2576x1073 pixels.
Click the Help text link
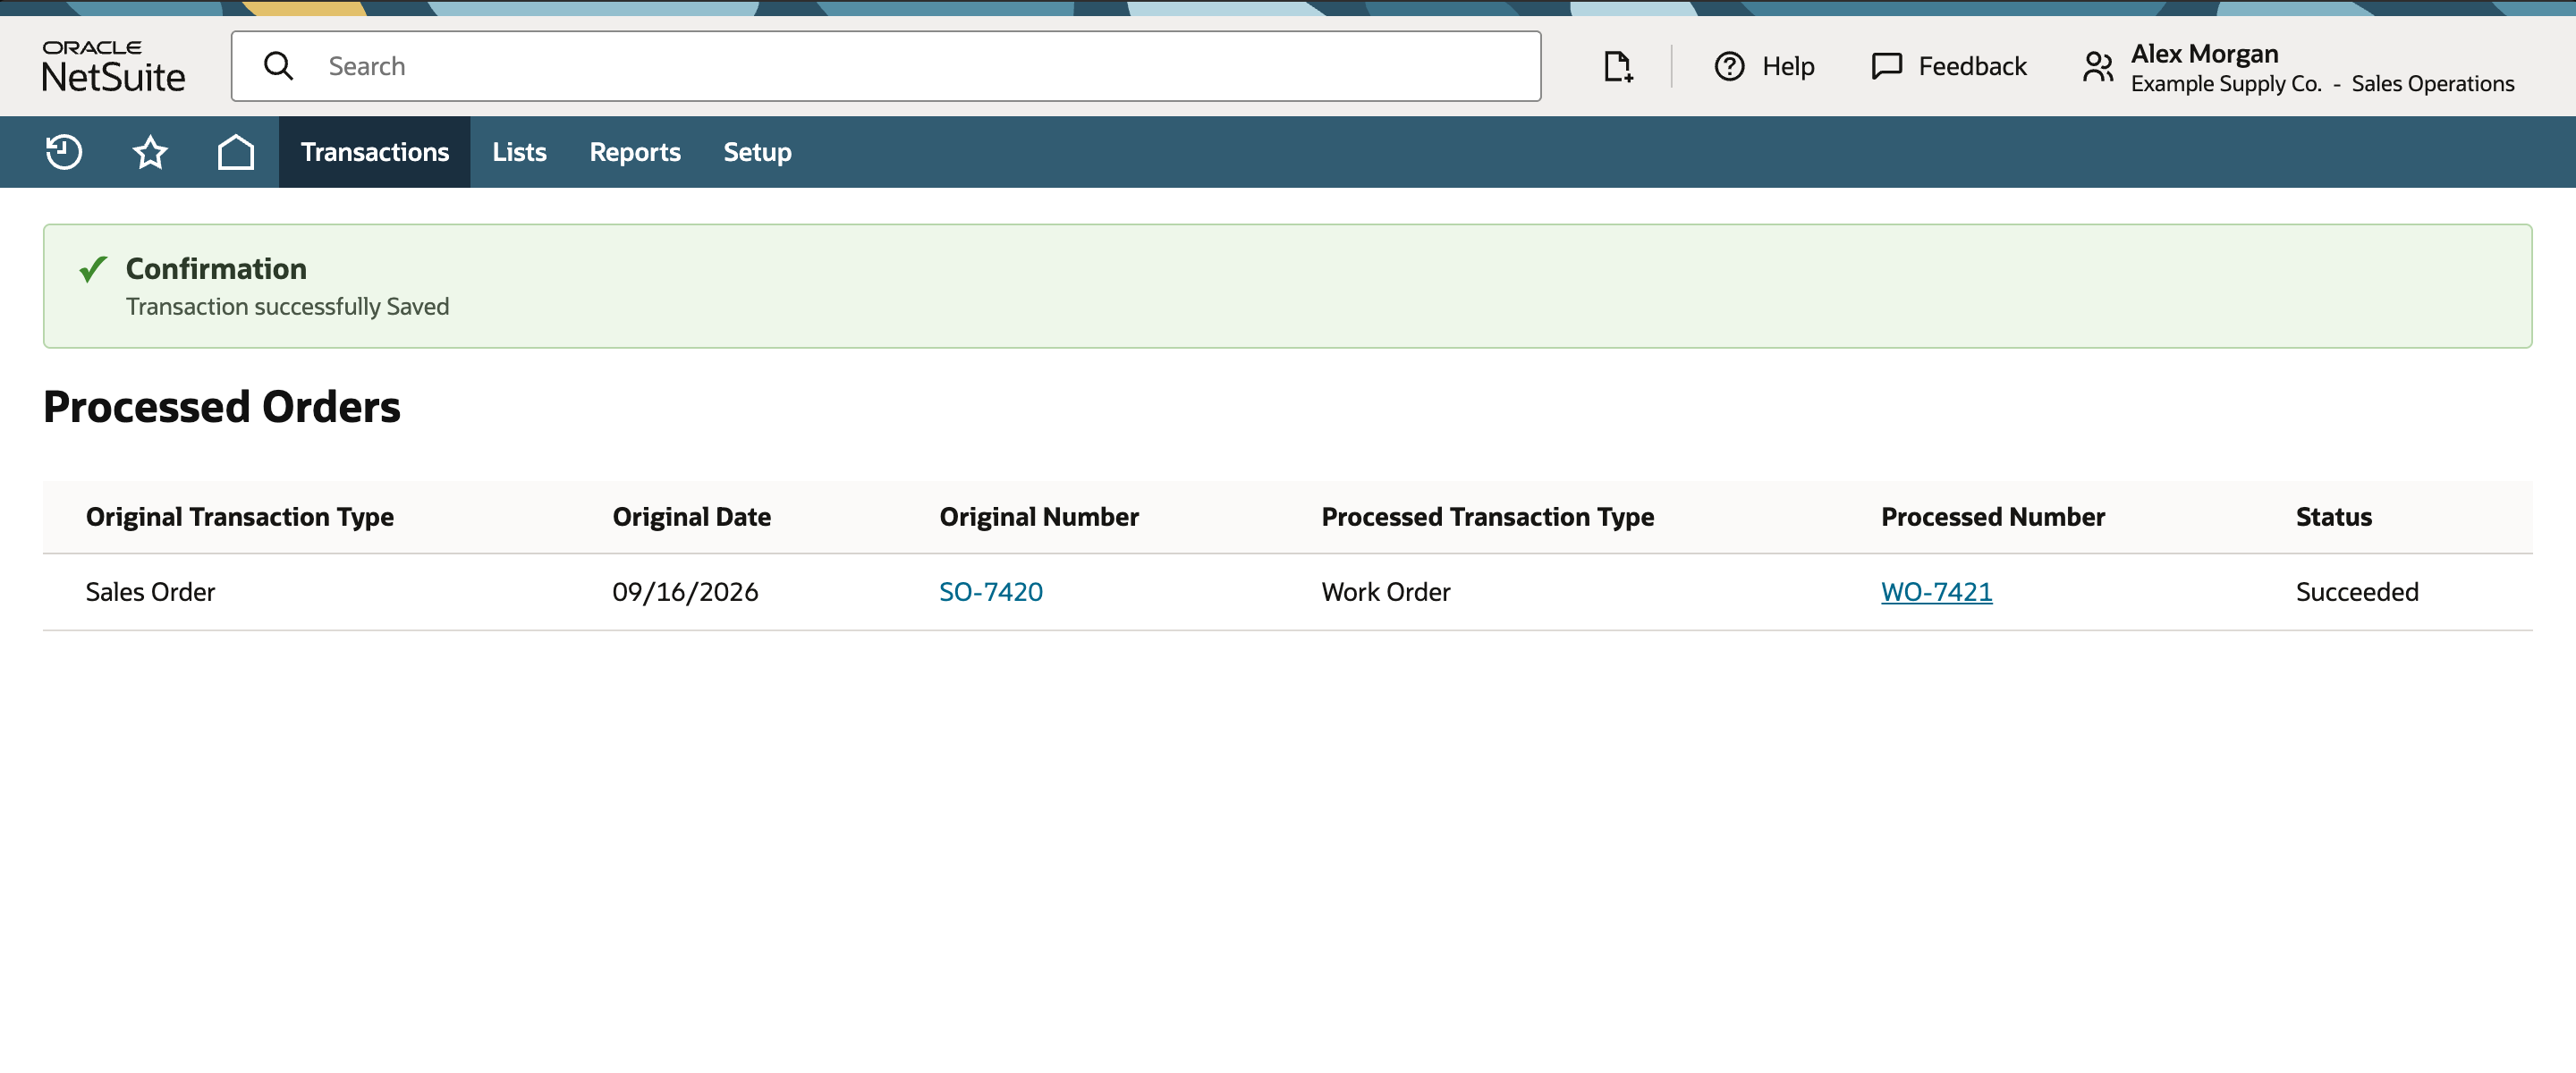click(x=1788, y=66)
